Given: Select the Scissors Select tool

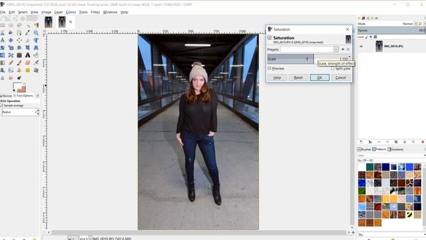Looking at the screenshot, I should (x=3, y=33).
